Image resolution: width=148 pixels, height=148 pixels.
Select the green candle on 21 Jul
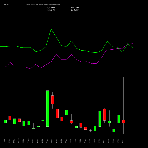click(100, 119)
